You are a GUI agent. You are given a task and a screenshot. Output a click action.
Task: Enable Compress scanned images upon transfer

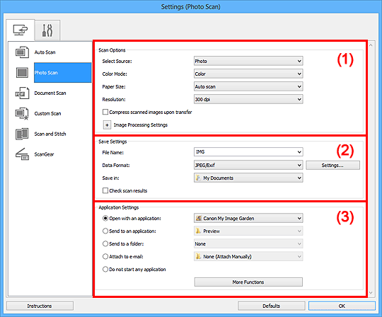pyautogui.click(x=105, y=112)
